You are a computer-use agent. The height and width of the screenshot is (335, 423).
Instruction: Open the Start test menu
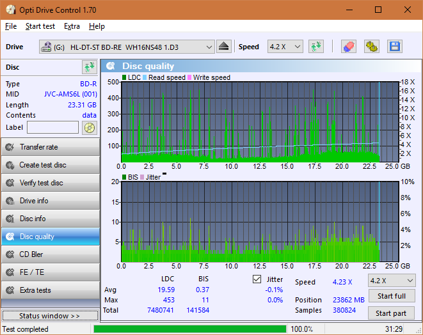pyautogui.click(x=40, y=26)
